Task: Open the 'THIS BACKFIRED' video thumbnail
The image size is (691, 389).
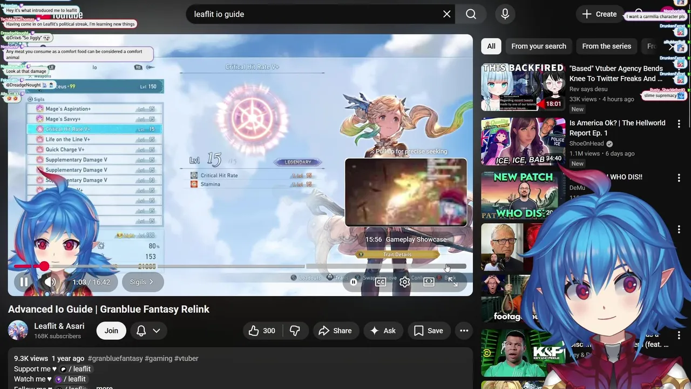Action: pyautogui.click(x=523, y=88)
